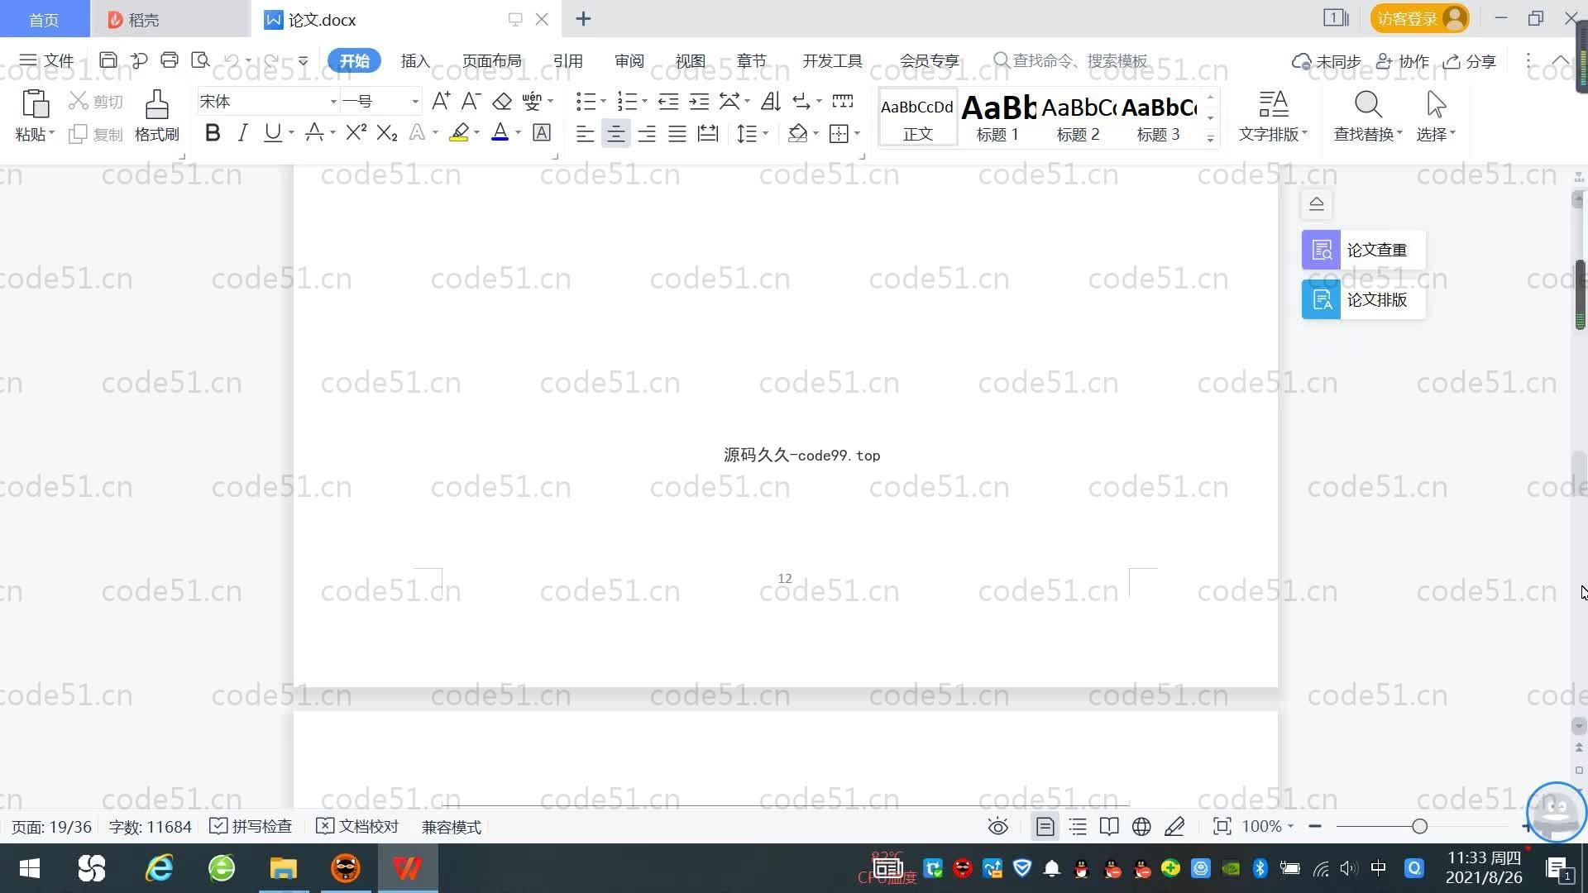The width and height of the screenshot is (1588, 893).
Task: Click the text highlight color swatch
Action: pos(459,133)
